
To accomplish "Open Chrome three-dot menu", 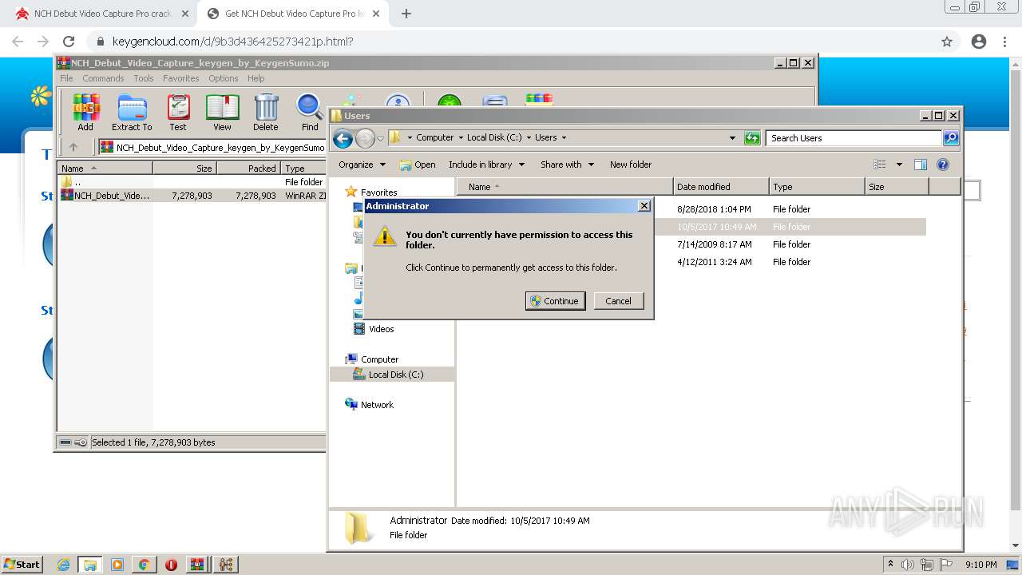I will 1005,42.
